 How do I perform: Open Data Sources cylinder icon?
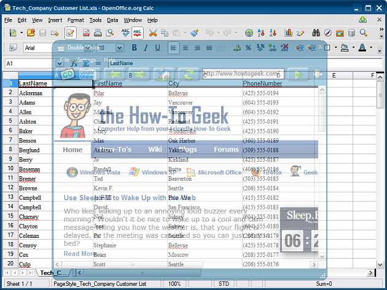pos(351,33)
